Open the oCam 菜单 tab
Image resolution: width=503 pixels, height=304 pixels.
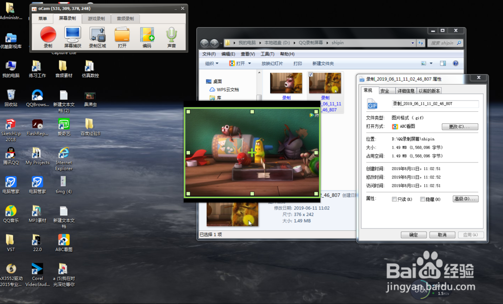coord(43,19)
